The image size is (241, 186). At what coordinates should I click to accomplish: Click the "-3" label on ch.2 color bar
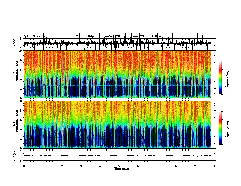[224, 112]
